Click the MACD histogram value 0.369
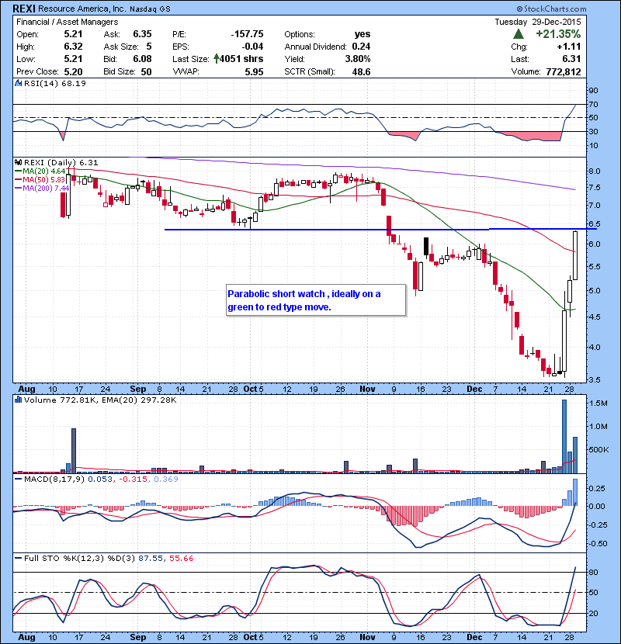Viewport: 621px width, 644px height. [x=166, y=479]
